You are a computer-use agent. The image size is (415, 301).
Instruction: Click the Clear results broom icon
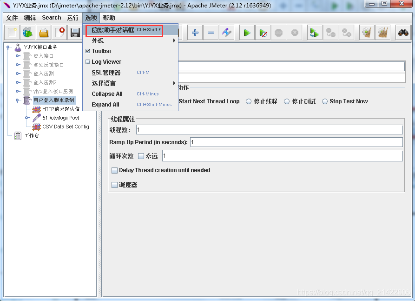point(367,33)
